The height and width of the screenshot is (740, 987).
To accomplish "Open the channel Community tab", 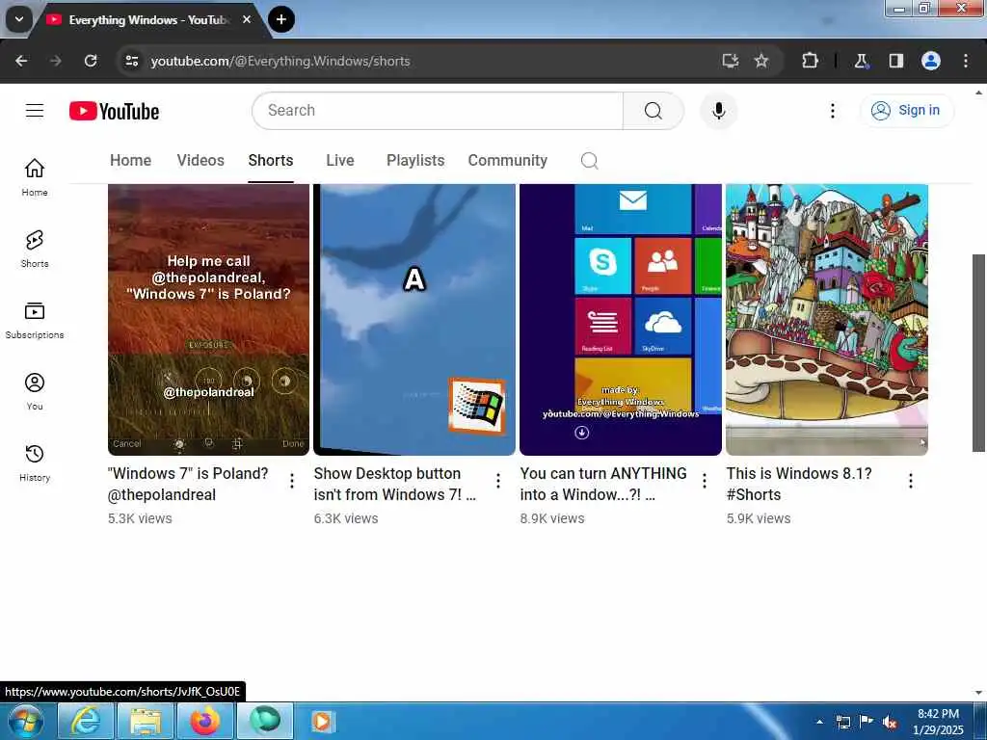I will click(507, 161).
